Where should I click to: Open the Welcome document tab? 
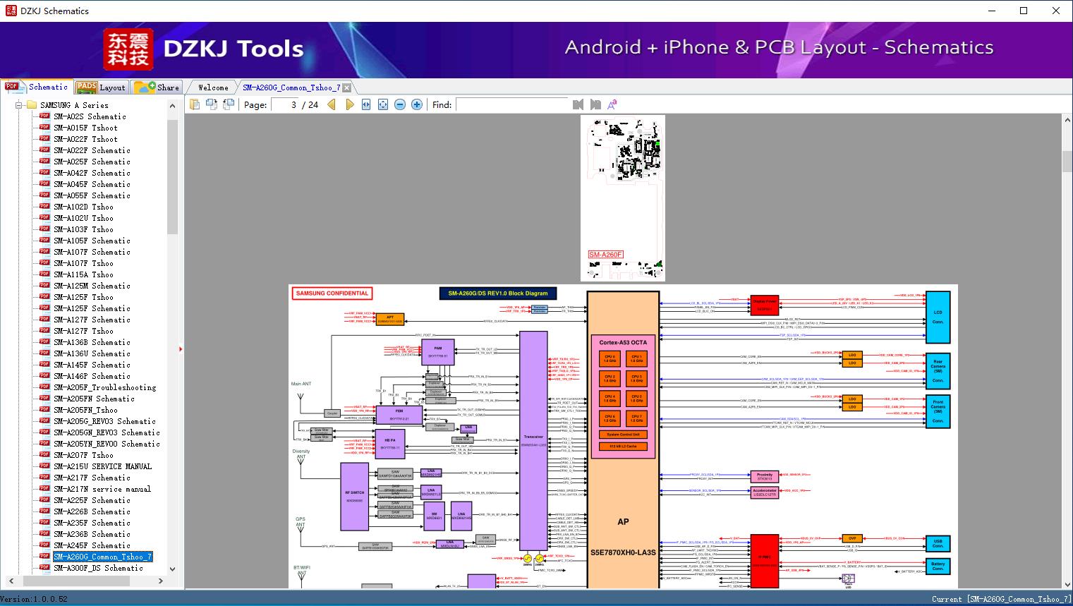213,87
